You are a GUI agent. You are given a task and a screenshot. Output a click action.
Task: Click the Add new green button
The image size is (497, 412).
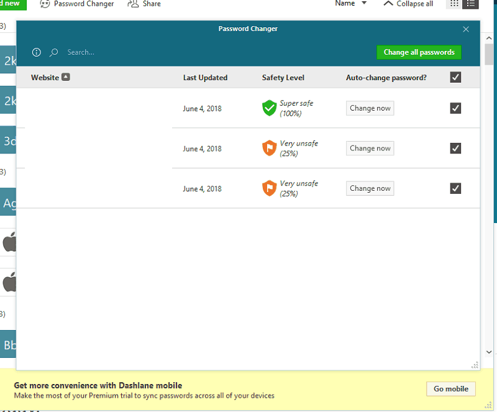[13, 4]
